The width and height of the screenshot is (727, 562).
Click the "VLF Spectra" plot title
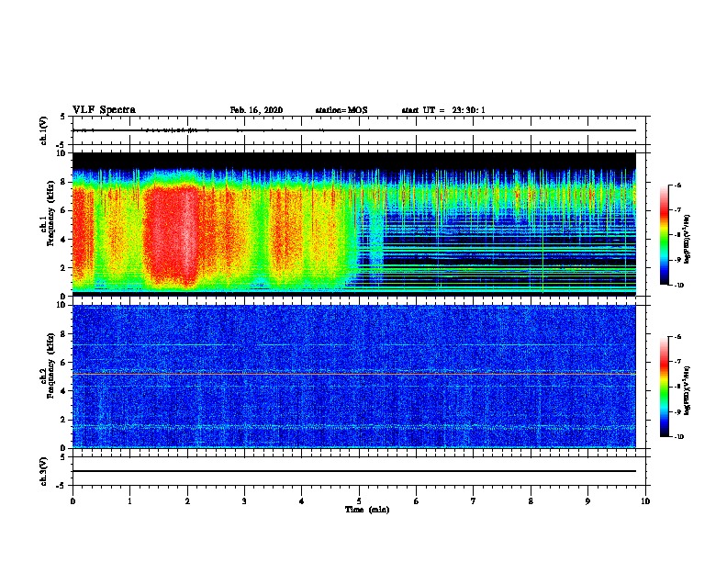coord(104,110)
